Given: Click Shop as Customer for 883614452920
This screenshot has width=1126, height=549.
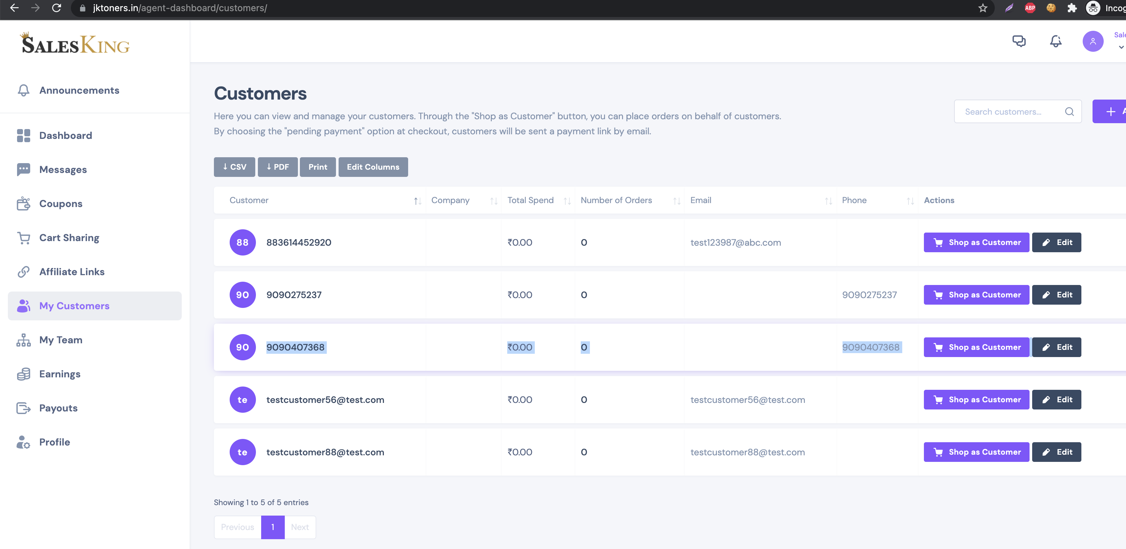Looking at the screenshot, I should pos(976,243).
